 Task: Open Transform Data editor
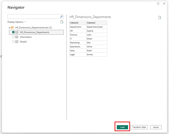[x=139, y=127]
